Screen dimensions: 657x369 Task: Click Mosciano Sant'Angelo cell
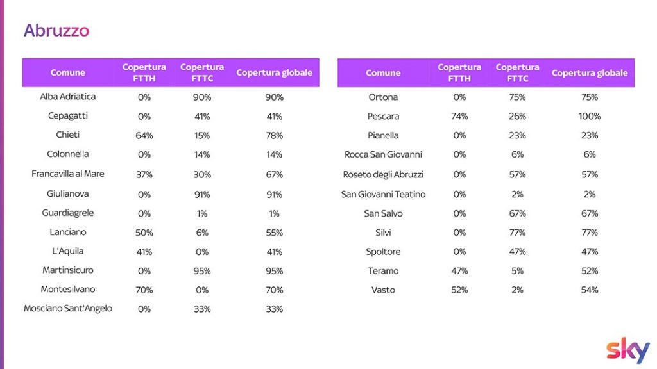tap(68, 309)
